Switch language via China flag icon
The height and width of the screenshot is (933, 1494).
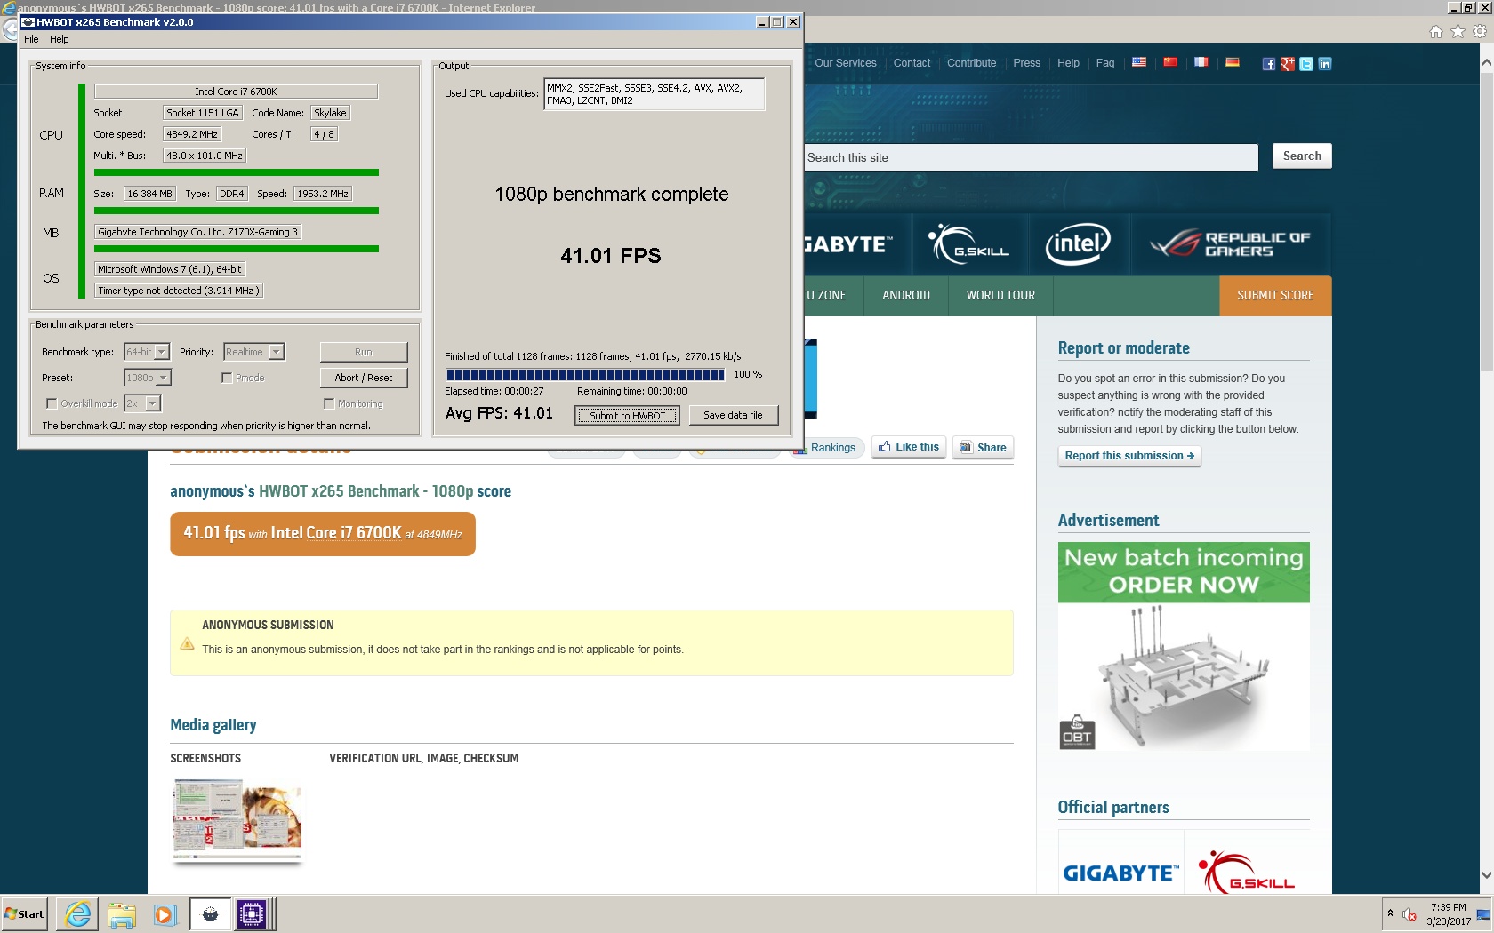(x=1170, y=62)
